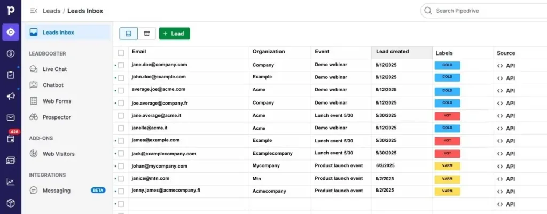Open Mail from the envelope icon
This screenshot has height=214, width=547.
[x=10, y=117]
